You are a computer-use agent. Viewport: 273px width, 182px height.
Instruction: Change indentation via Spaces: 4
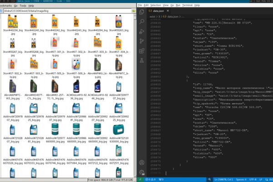coord(241,180)
